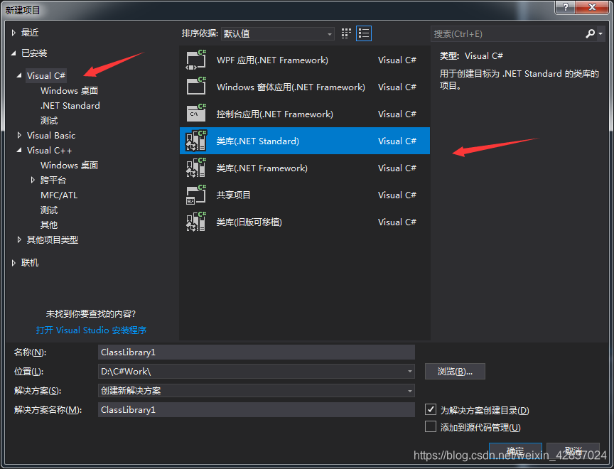Image resolution: width=614 pixels, height=469 pixels.
Task: Click the Windows Forms app template icon
Action: pos(196,87)
